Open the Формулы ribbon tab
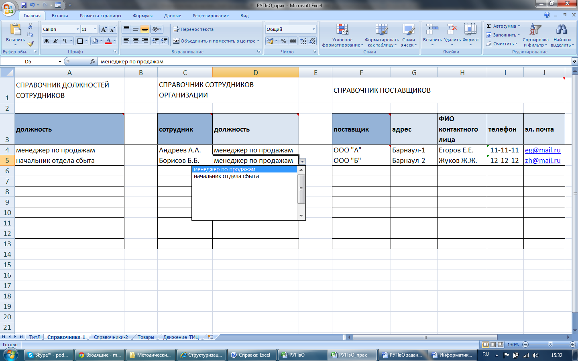Image resolution: width=578 pixels, height=361 pixels. click(x=142, y=16)
